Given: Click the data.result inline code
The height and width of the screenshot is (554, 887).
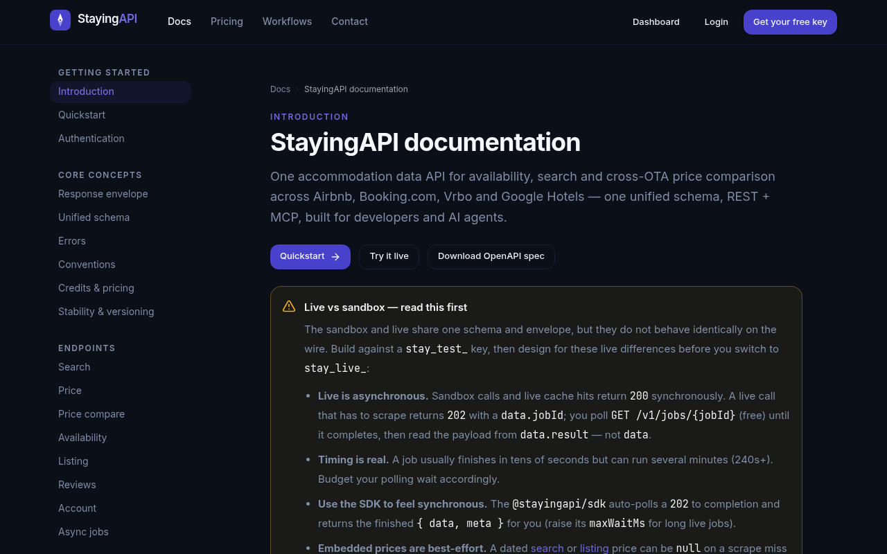Looking at the screenshot, I should [554, 435].
